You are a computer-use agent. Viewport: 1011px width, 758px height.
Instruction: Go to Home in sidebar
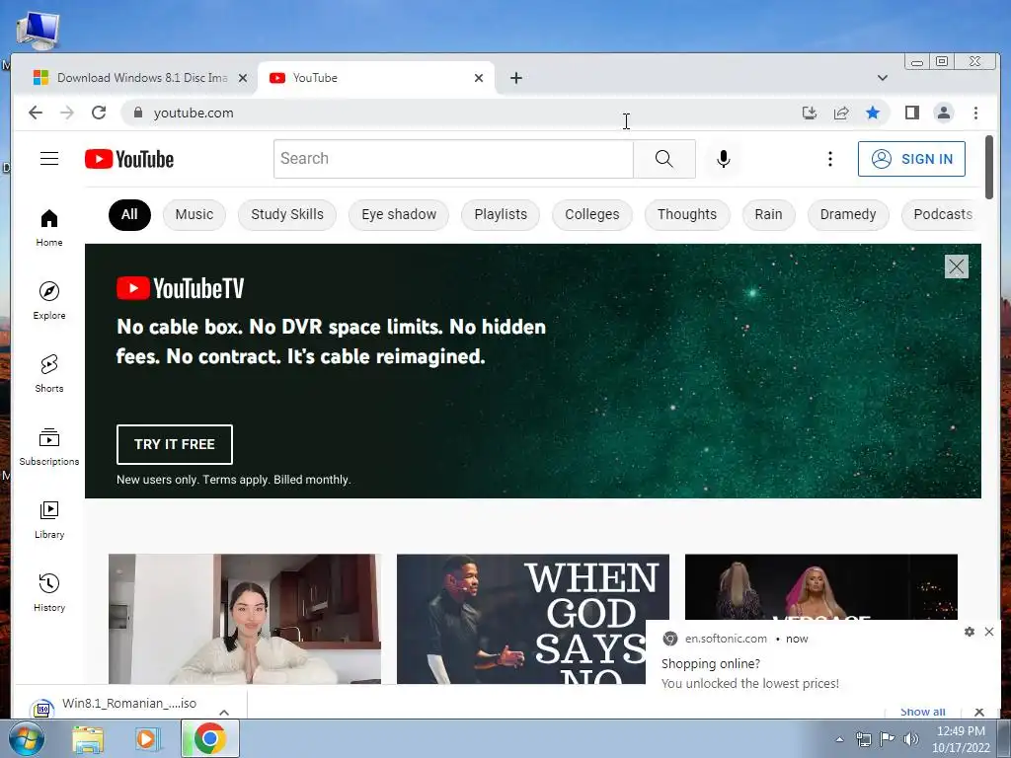pos(49,228)
